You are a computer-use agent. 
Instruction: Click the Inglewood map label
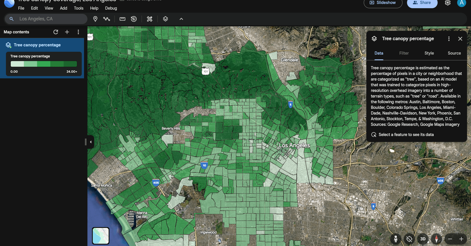208,232
